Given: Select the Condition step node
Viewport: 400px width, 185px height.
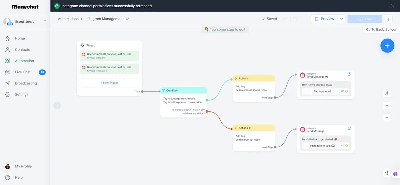Looking at the screenshot, I should 184,102.
